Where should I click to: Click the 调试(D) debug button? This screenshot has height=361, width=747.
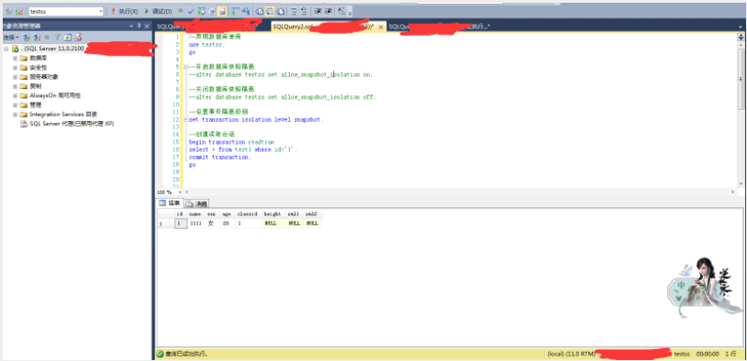158,11
